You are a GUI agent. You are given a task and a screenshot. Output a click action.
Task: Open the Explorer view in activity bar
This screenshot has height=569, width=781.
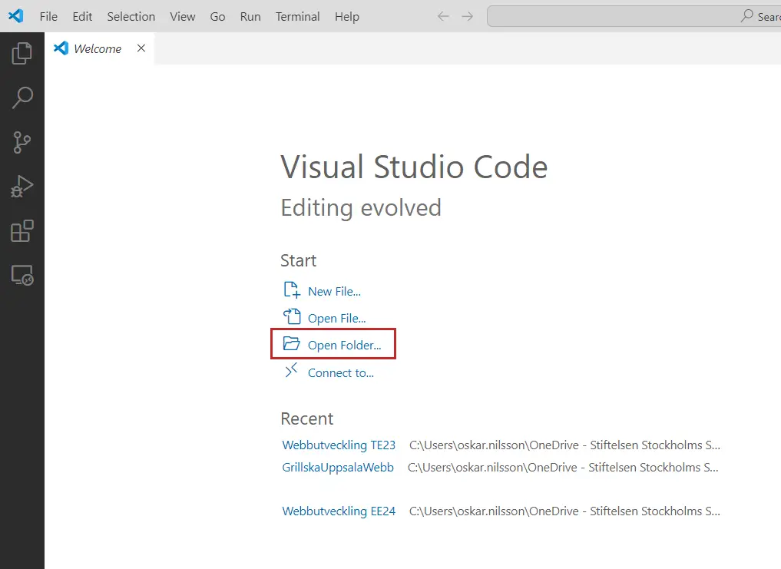pos(22,53)
